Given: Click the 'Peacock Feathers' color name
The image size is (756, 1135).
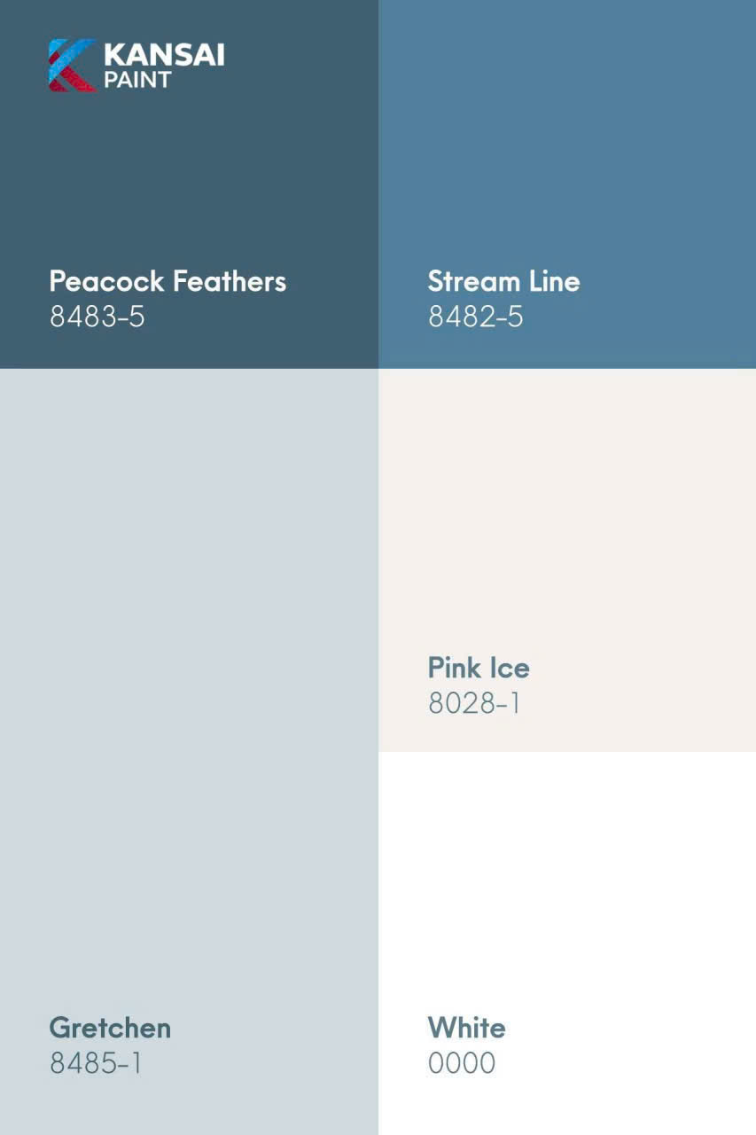Looking at the screenshot, I should tap(168, 281).
